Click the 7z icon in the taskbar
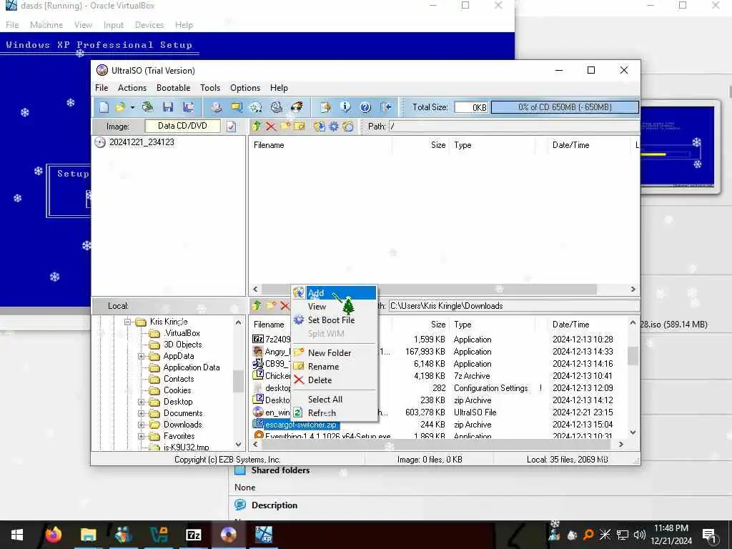The width and height of the screenshot is (732, 549). pos(193,535)
